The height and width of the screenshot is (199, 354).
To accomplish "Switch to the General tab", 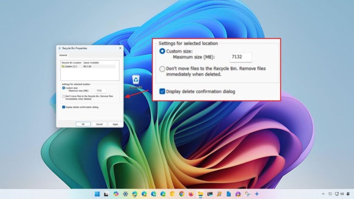I will (63, 55).
